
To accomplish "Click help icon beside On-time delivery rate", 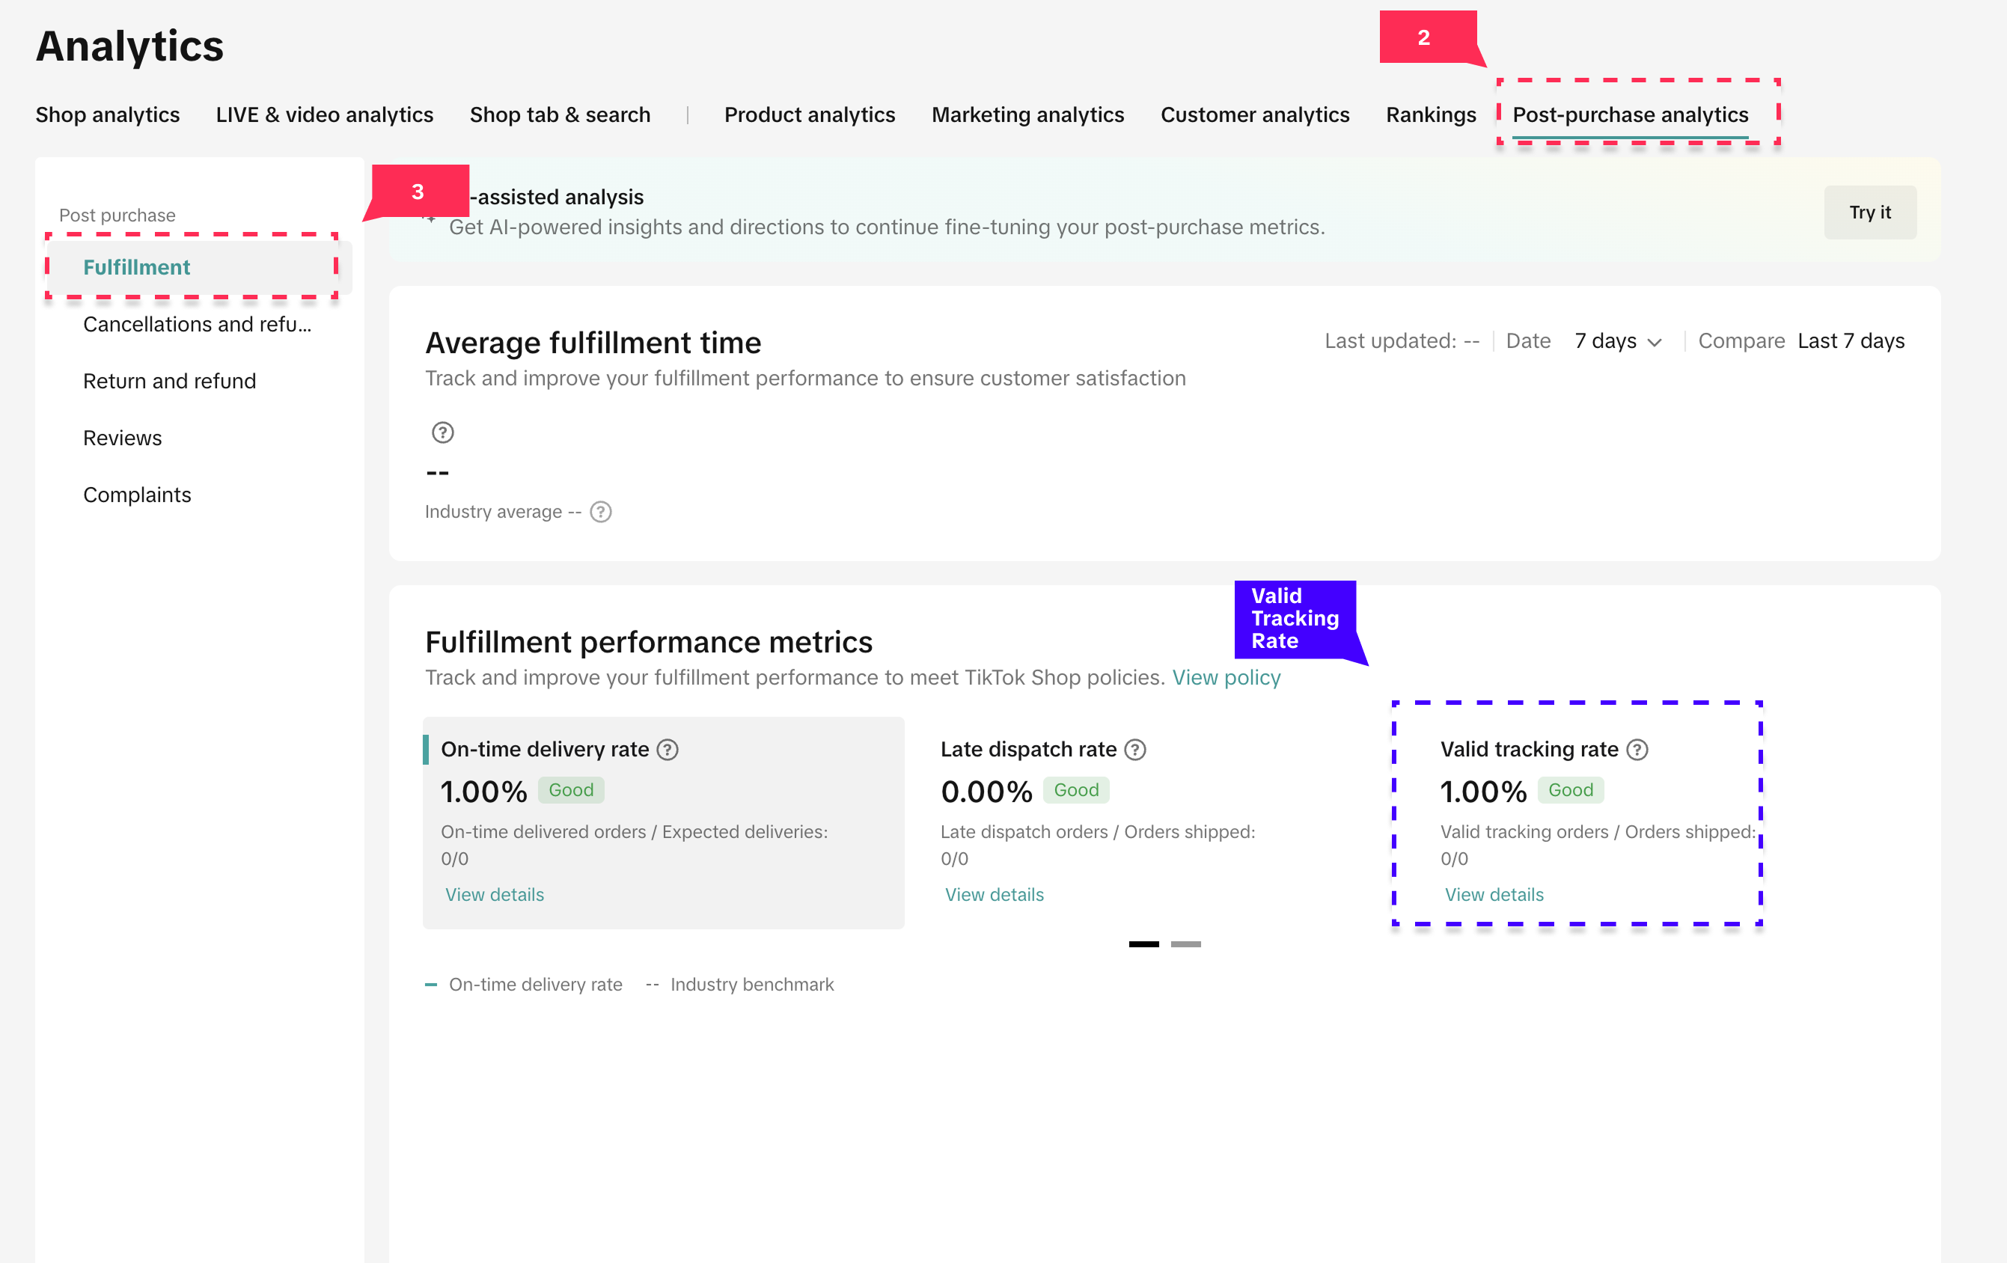I will 668,749.
